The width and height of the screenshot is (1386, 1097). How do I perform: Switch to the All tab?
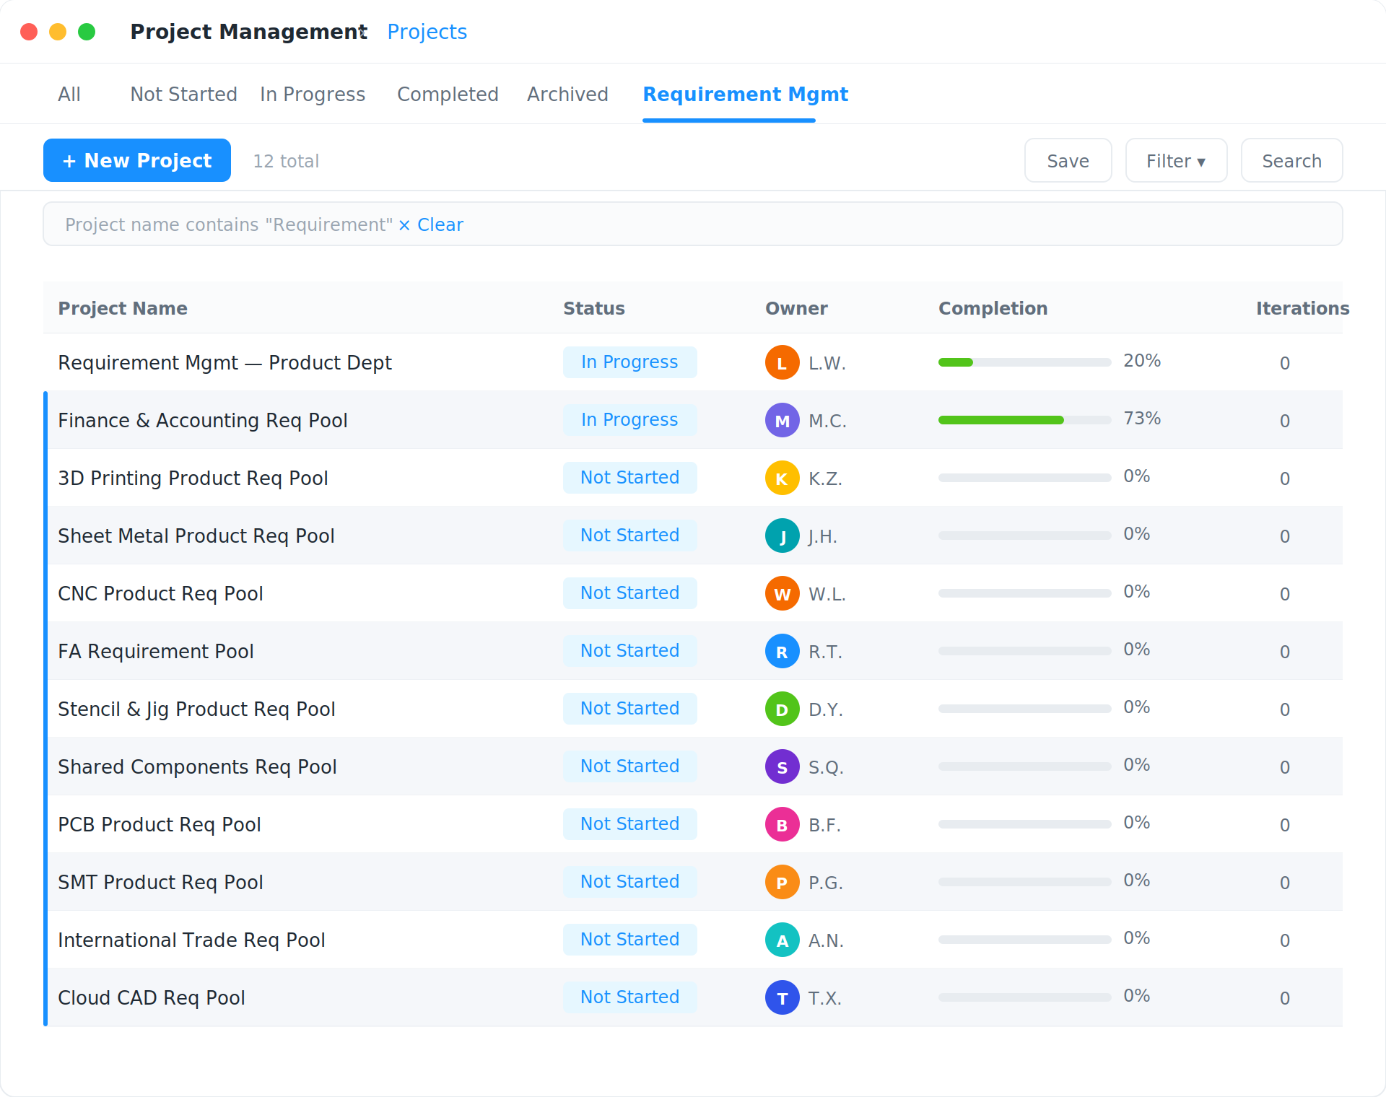point(69,95)
